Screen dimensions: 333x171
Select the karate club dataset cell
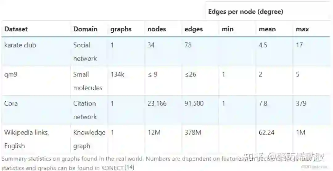tap(20, 45)
